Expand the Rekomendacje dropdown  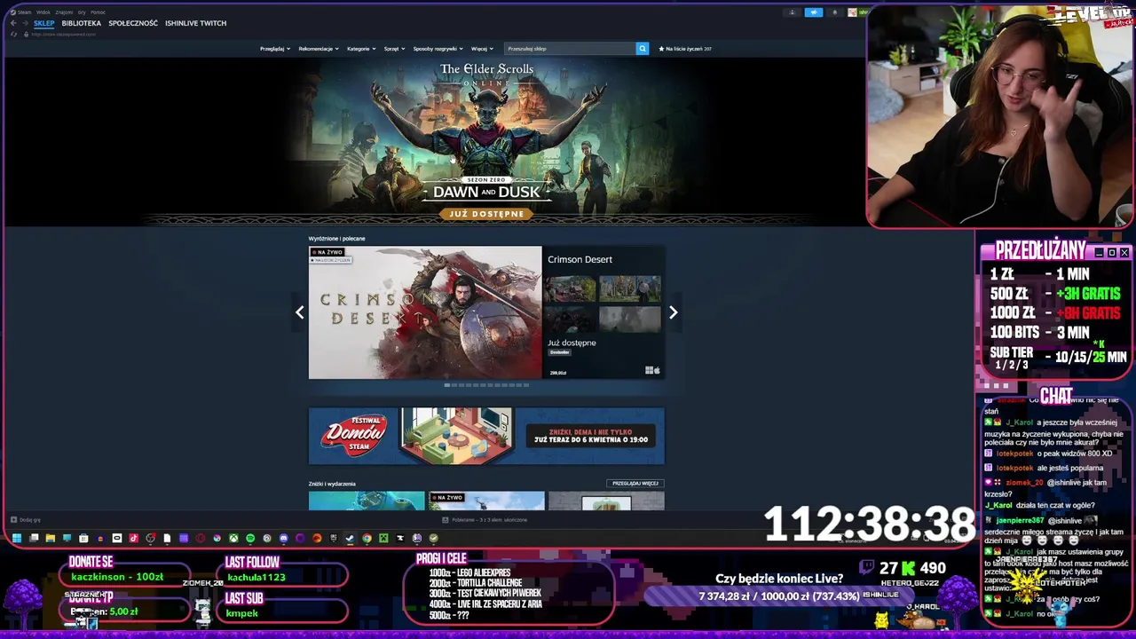(x=318, y=49)
